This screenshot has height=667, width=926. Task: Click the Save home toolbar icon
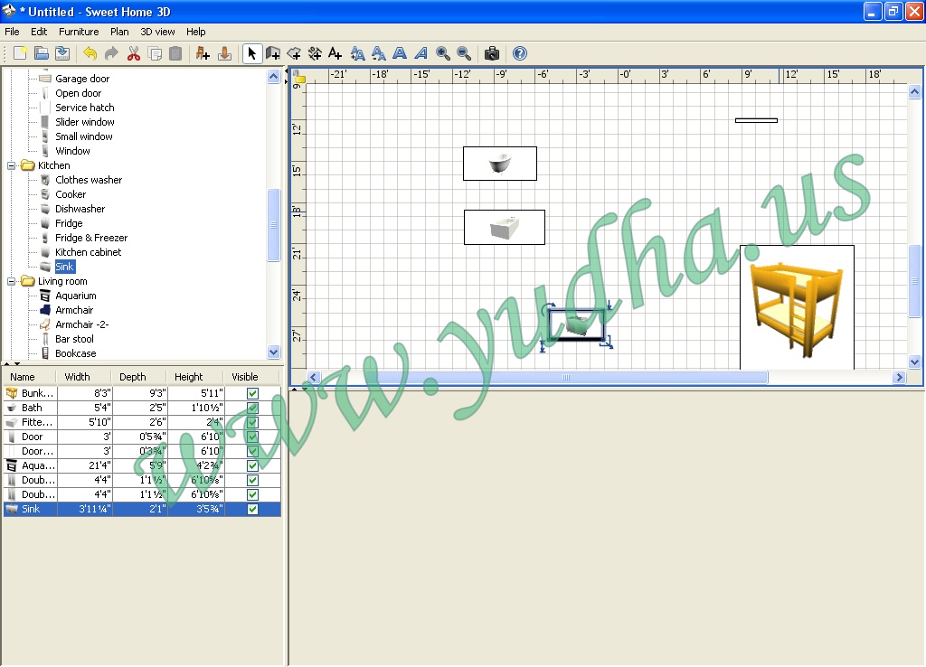tap(62, 53)
